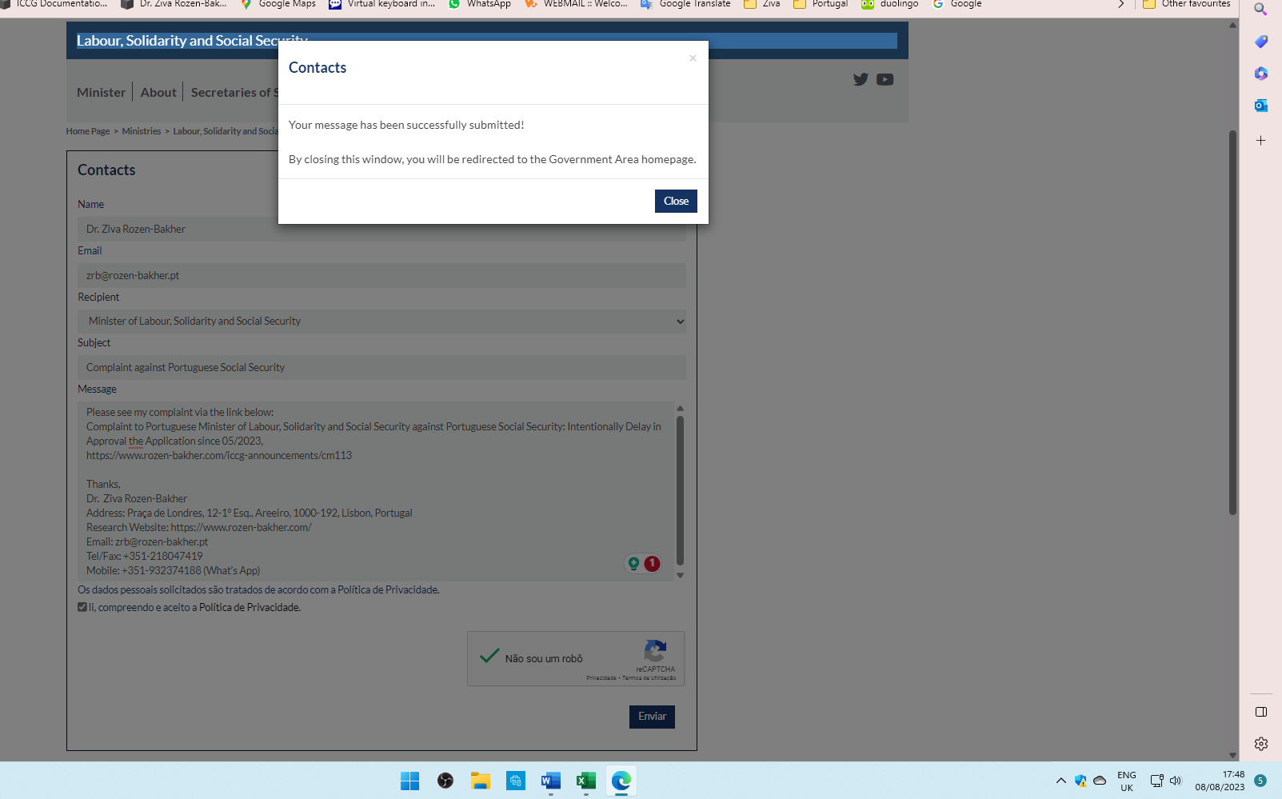
Task: Open the About menu item
Action: point(158,92)
